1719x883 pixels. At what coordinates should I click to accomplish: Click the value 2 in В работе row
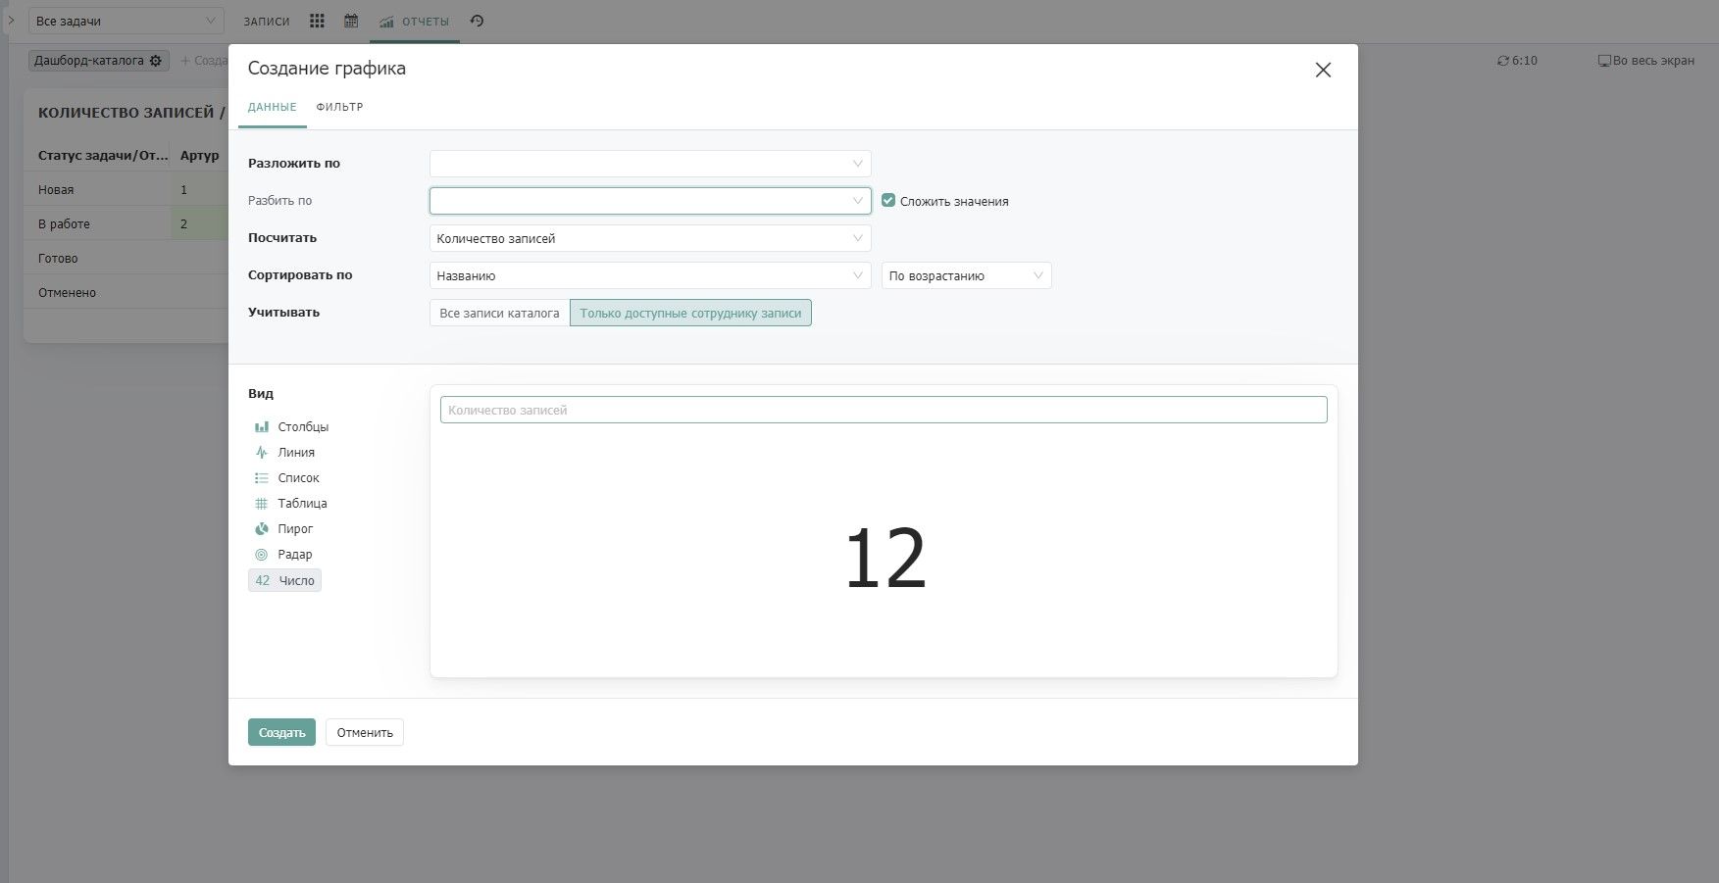click(x=183, y=223)
